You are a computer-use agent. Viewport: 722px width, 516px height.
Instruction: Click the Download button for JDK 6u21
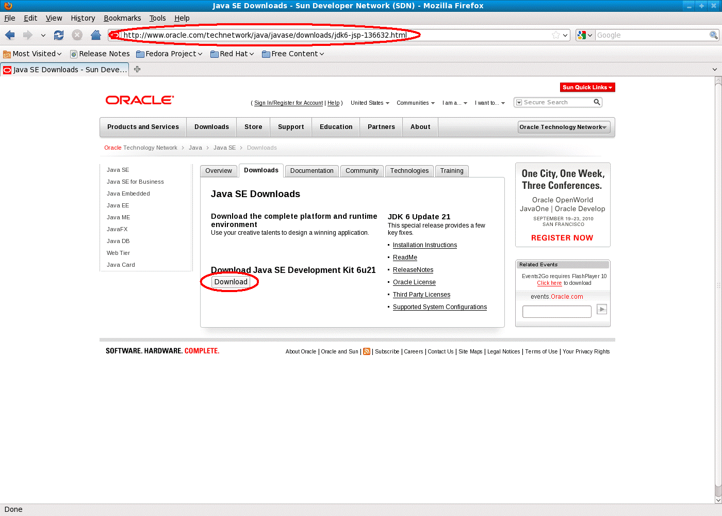(231, 282)
